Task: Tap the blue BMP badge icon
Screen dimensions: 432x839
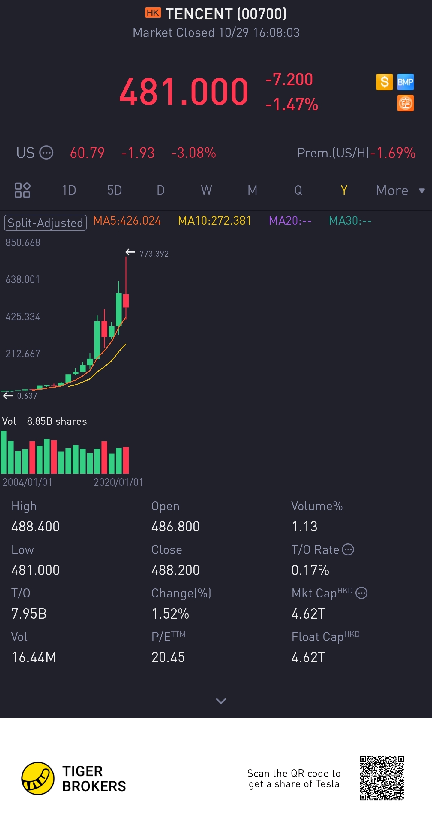Action: pos(405,82)
